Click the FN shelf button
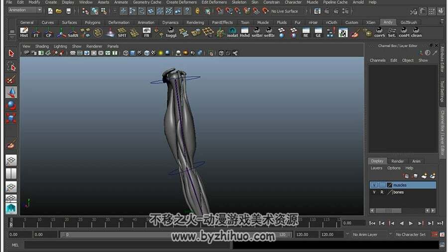 pyautogui.click(x=146, y=32)
